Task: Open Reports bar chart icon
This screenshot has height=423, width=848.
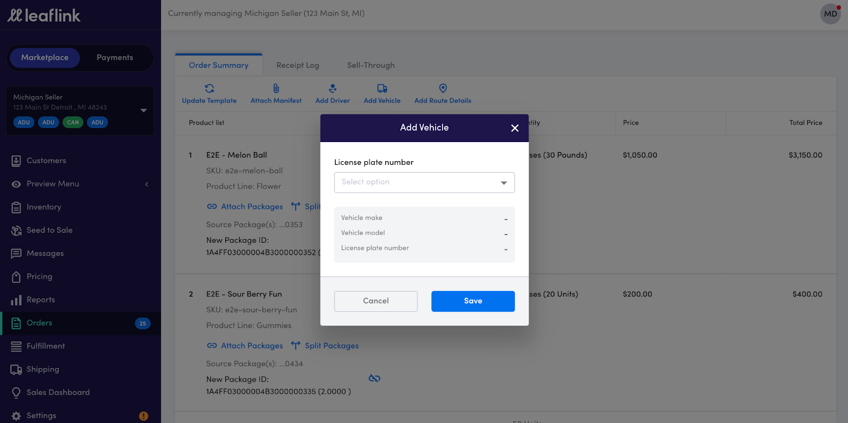Action: point(16,300)
